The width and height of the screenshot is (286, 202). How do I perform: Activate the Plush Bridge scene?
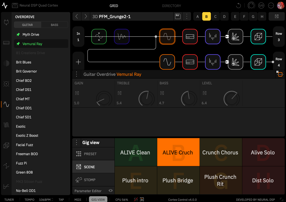tap(178, 180)
